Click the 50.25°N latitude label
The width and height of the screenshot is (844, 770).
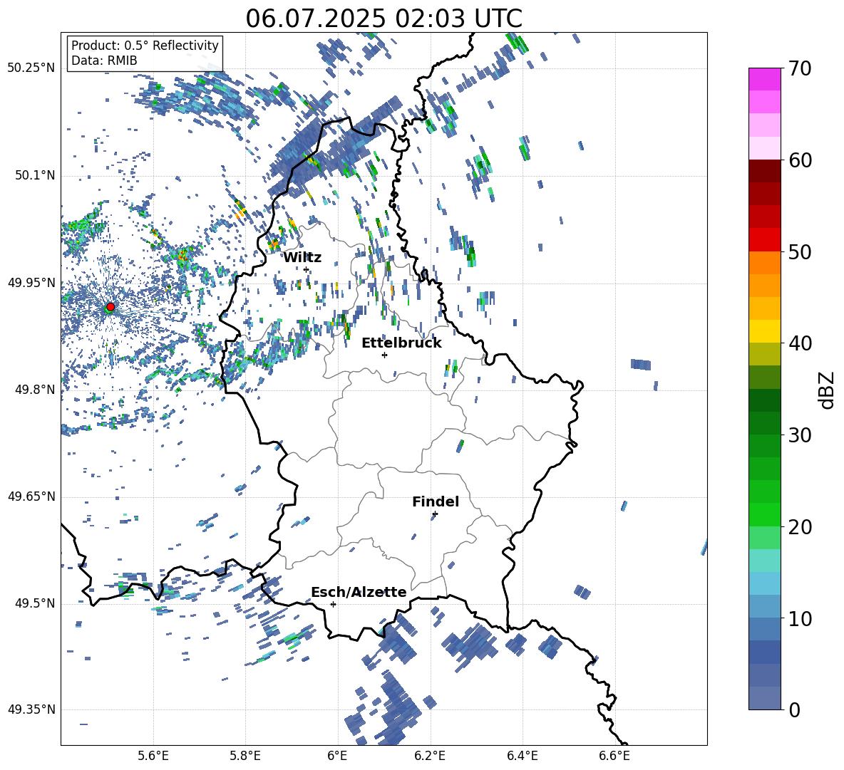[31, 68]
